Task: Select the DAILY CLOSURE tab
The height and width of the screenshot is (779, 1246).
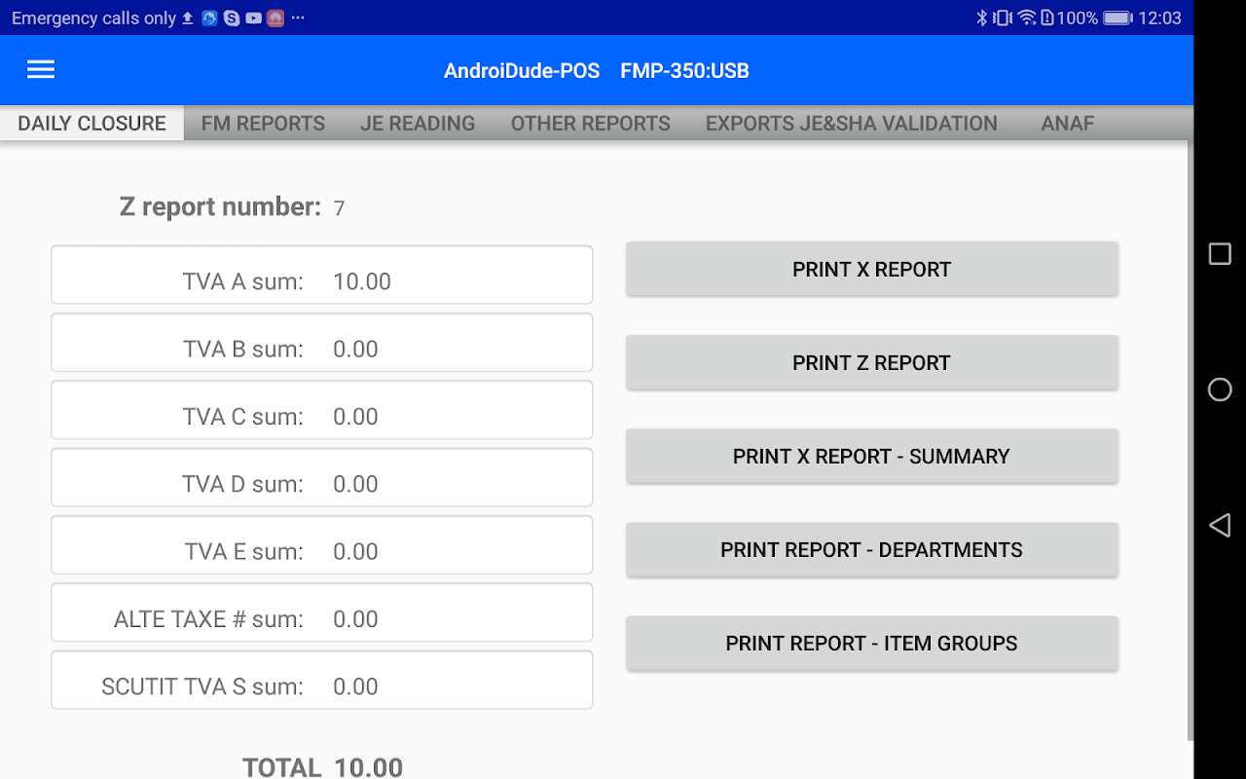Action: point(92,124)
